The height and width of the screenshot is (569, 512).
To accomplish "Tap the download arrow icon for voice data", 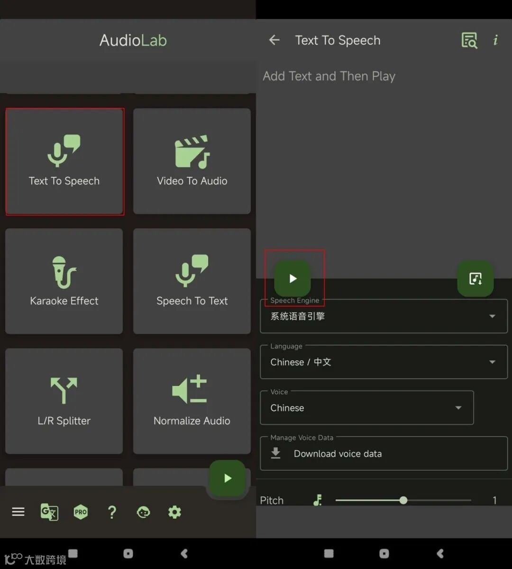I will click(275, 454).
